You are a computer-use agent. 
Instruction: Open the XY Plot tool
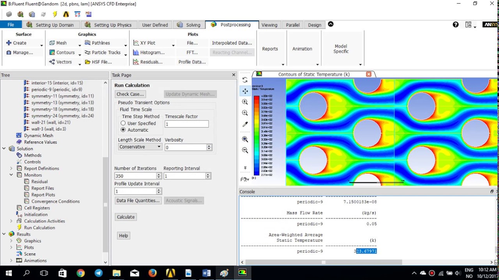[144, 43]
